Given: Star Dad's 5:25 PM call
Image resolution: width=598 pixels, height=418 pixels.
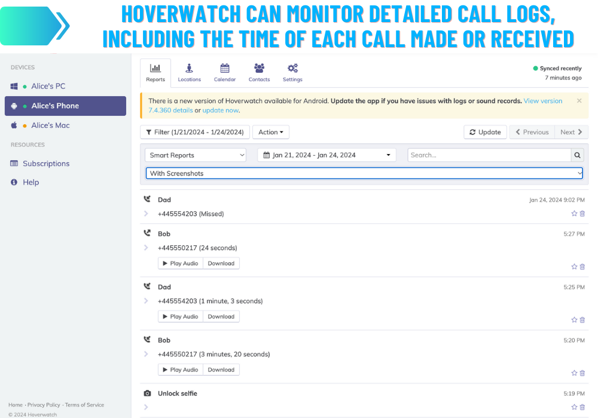Looking at the screenshot, I should pyautogui.click(x=573, y=319).
